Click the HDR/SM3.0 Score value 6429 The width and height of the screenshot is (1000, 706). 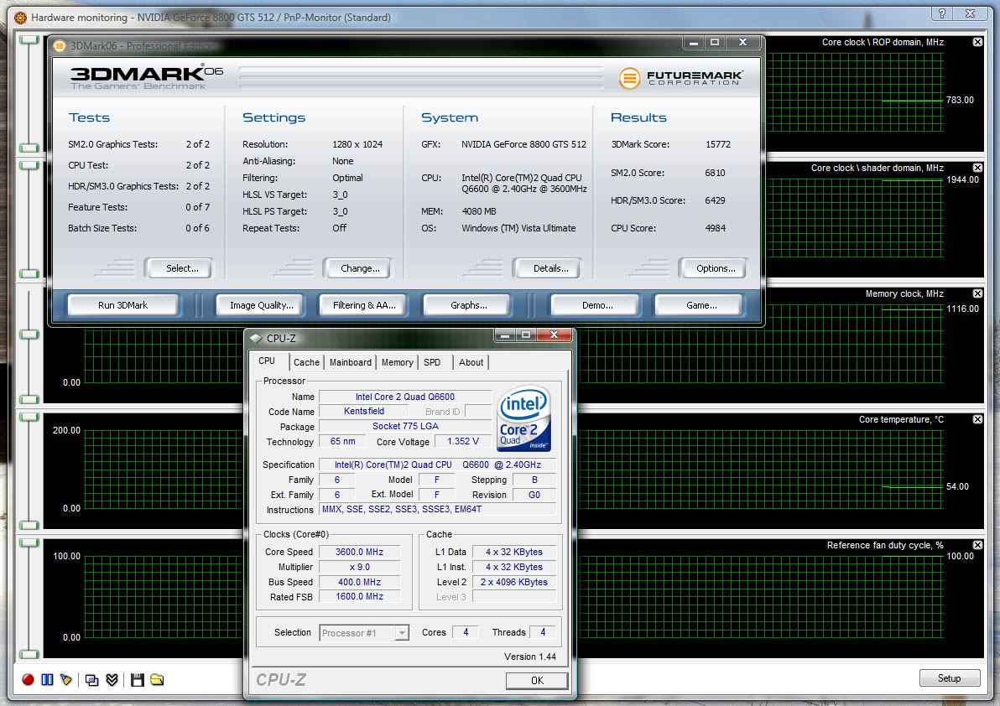pos(715,200)
